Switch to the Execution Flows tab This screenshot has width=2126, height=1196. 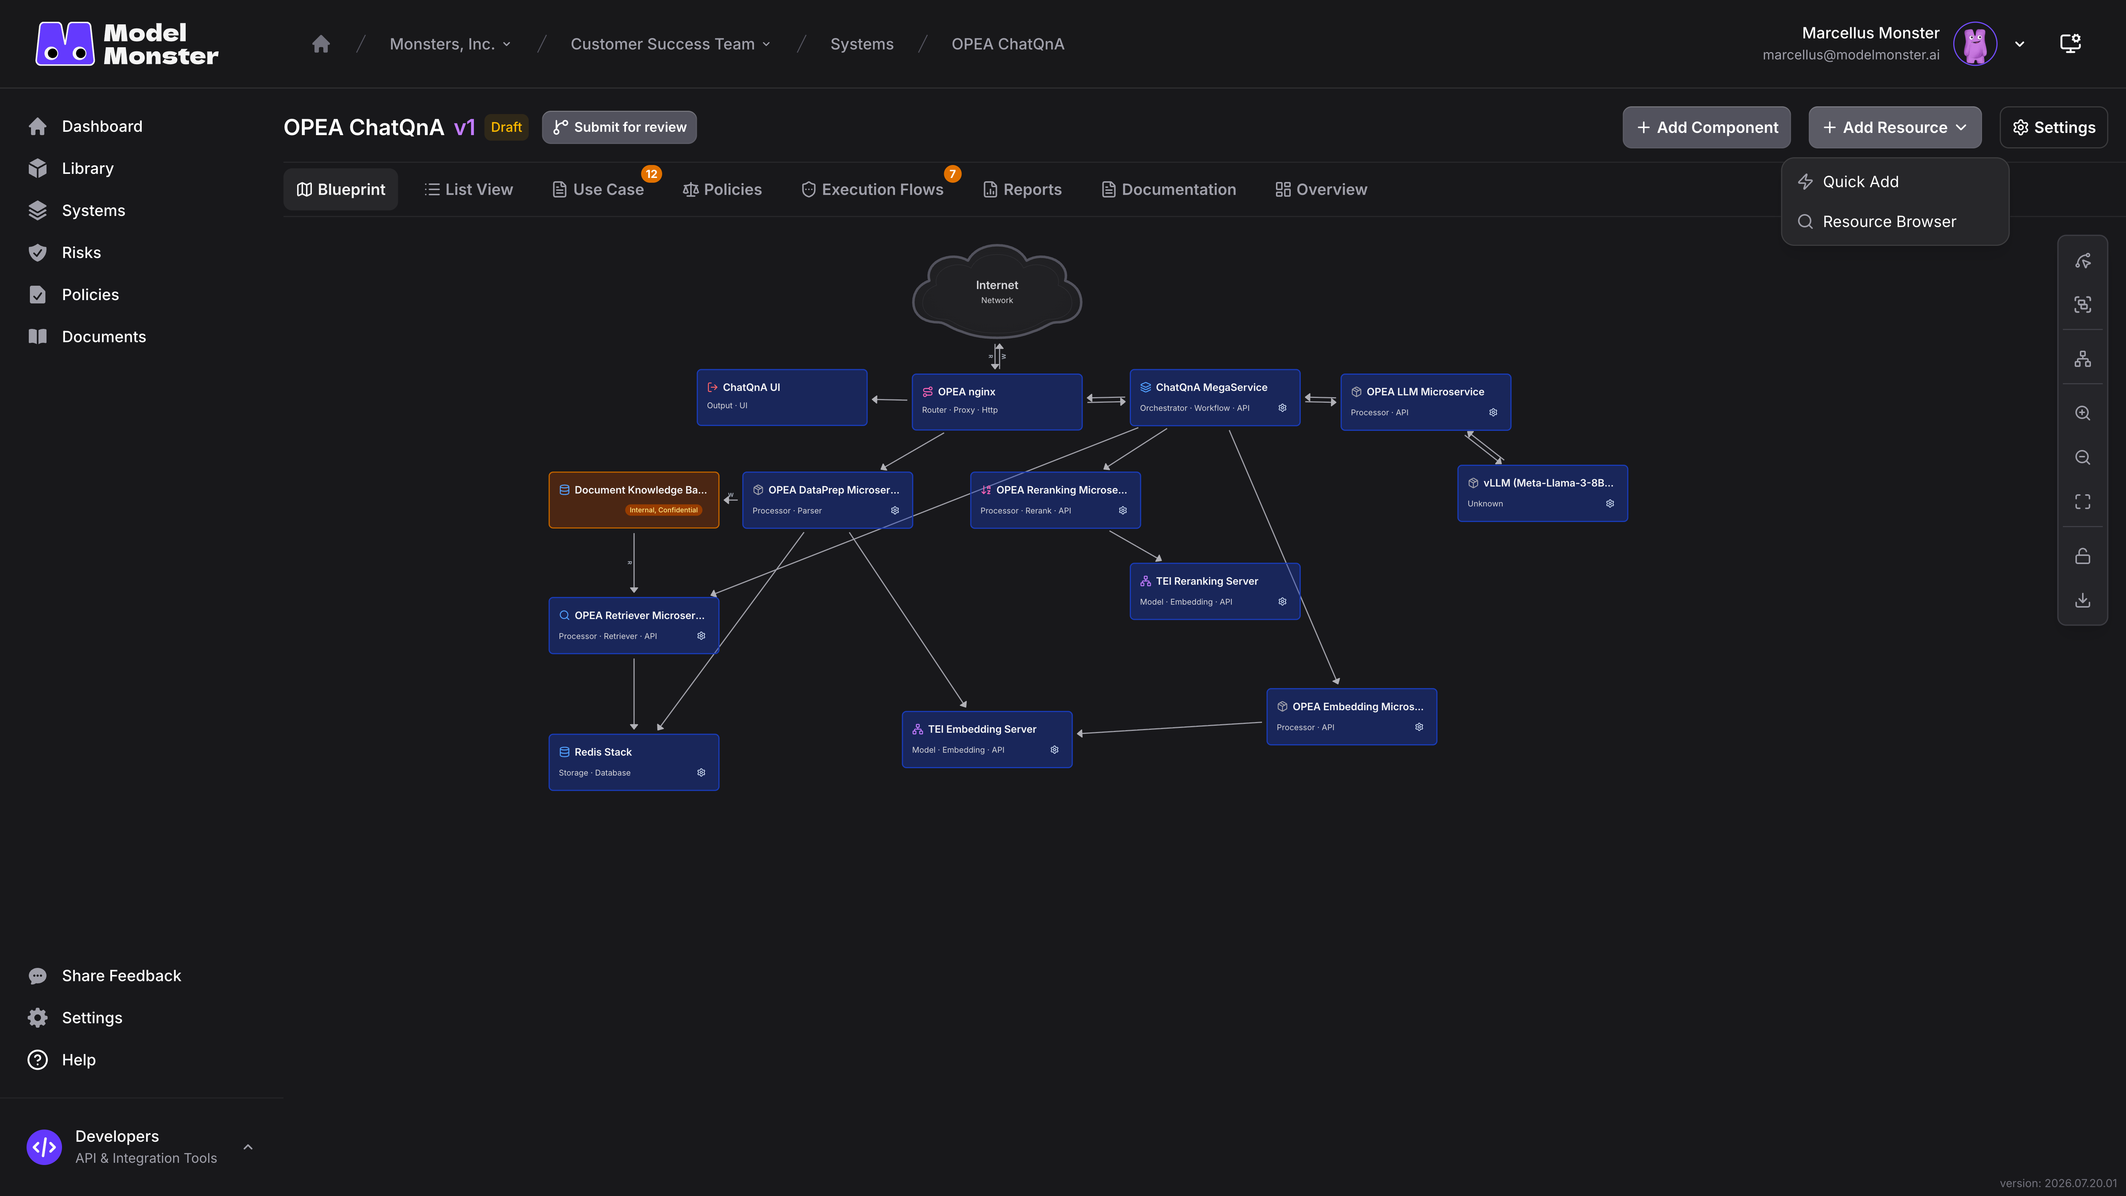tap(872, 189)
